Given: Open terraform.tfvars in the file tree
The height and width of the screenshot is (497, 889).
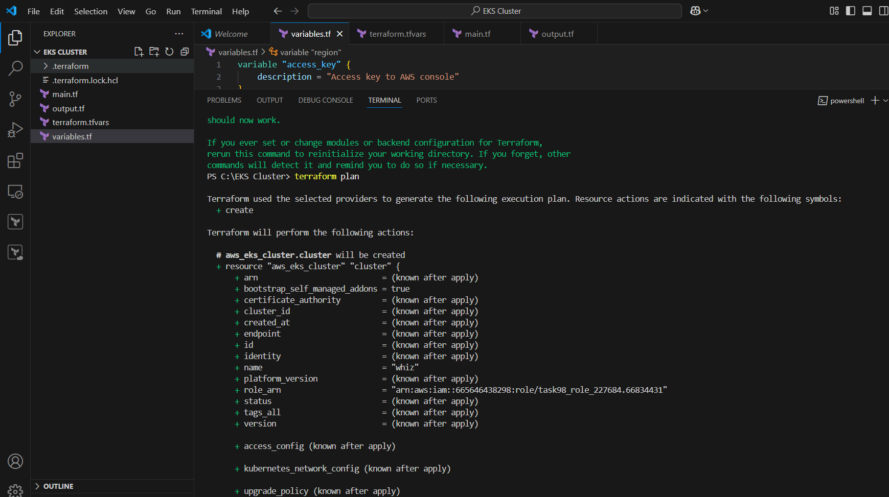Looking at the screenshot, I should [112, 122].
